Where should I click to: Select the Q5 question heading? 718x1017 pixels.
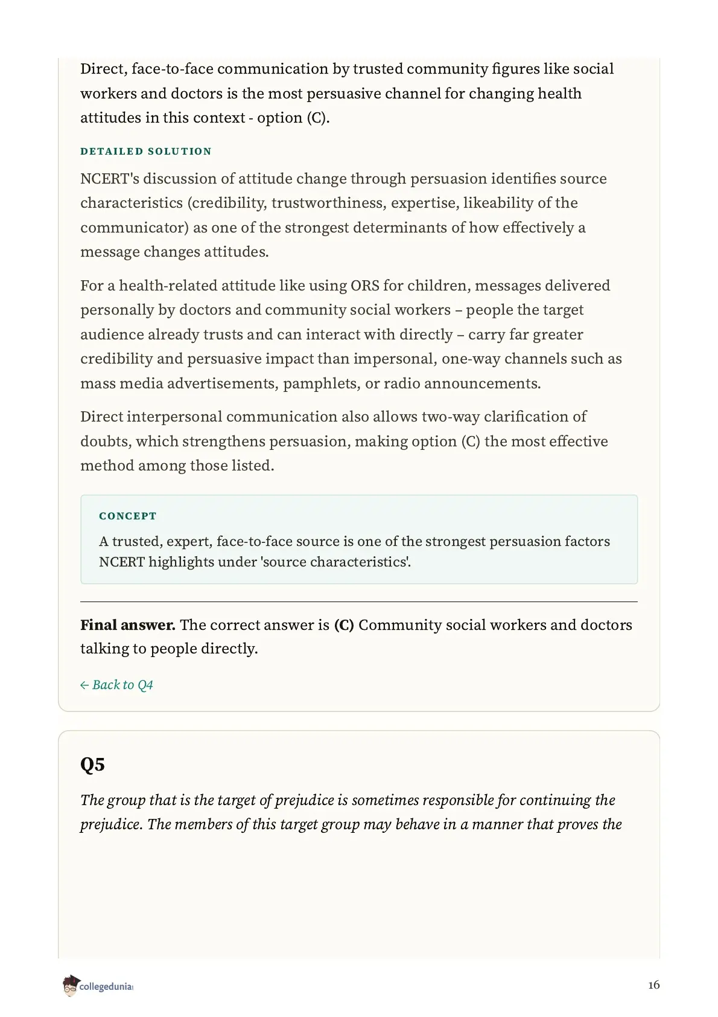pos(92,764)
